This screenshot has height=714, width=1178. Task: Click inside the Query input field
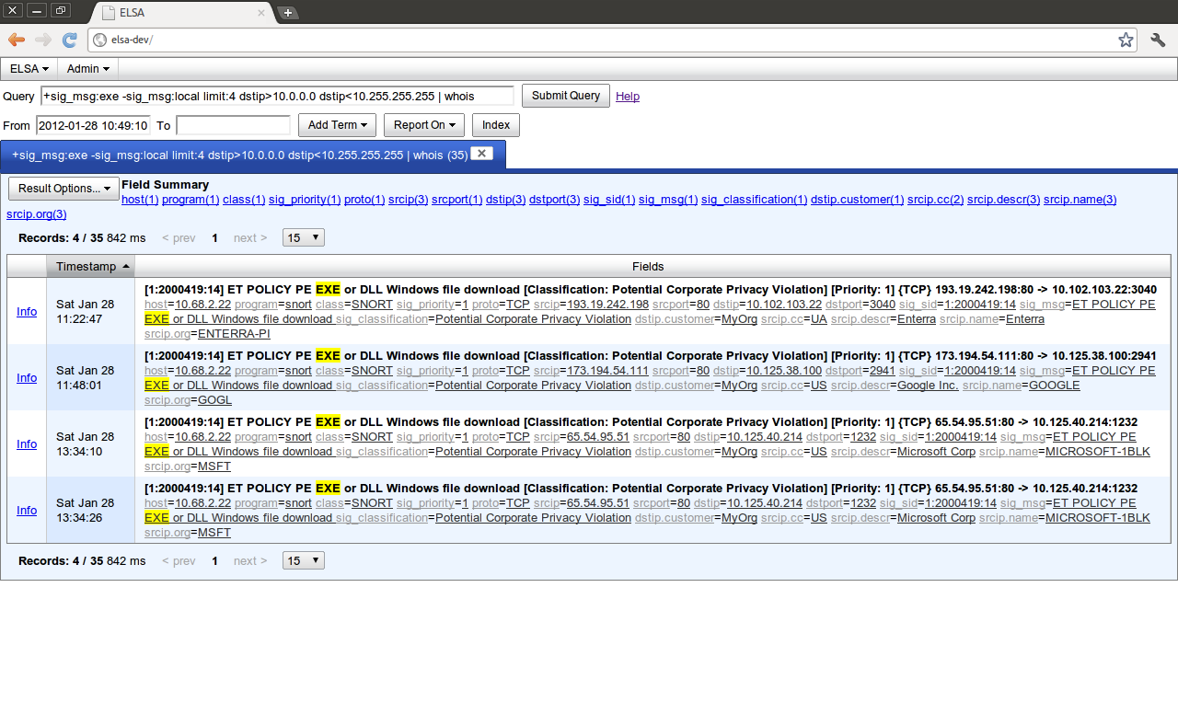pos(276,96)
